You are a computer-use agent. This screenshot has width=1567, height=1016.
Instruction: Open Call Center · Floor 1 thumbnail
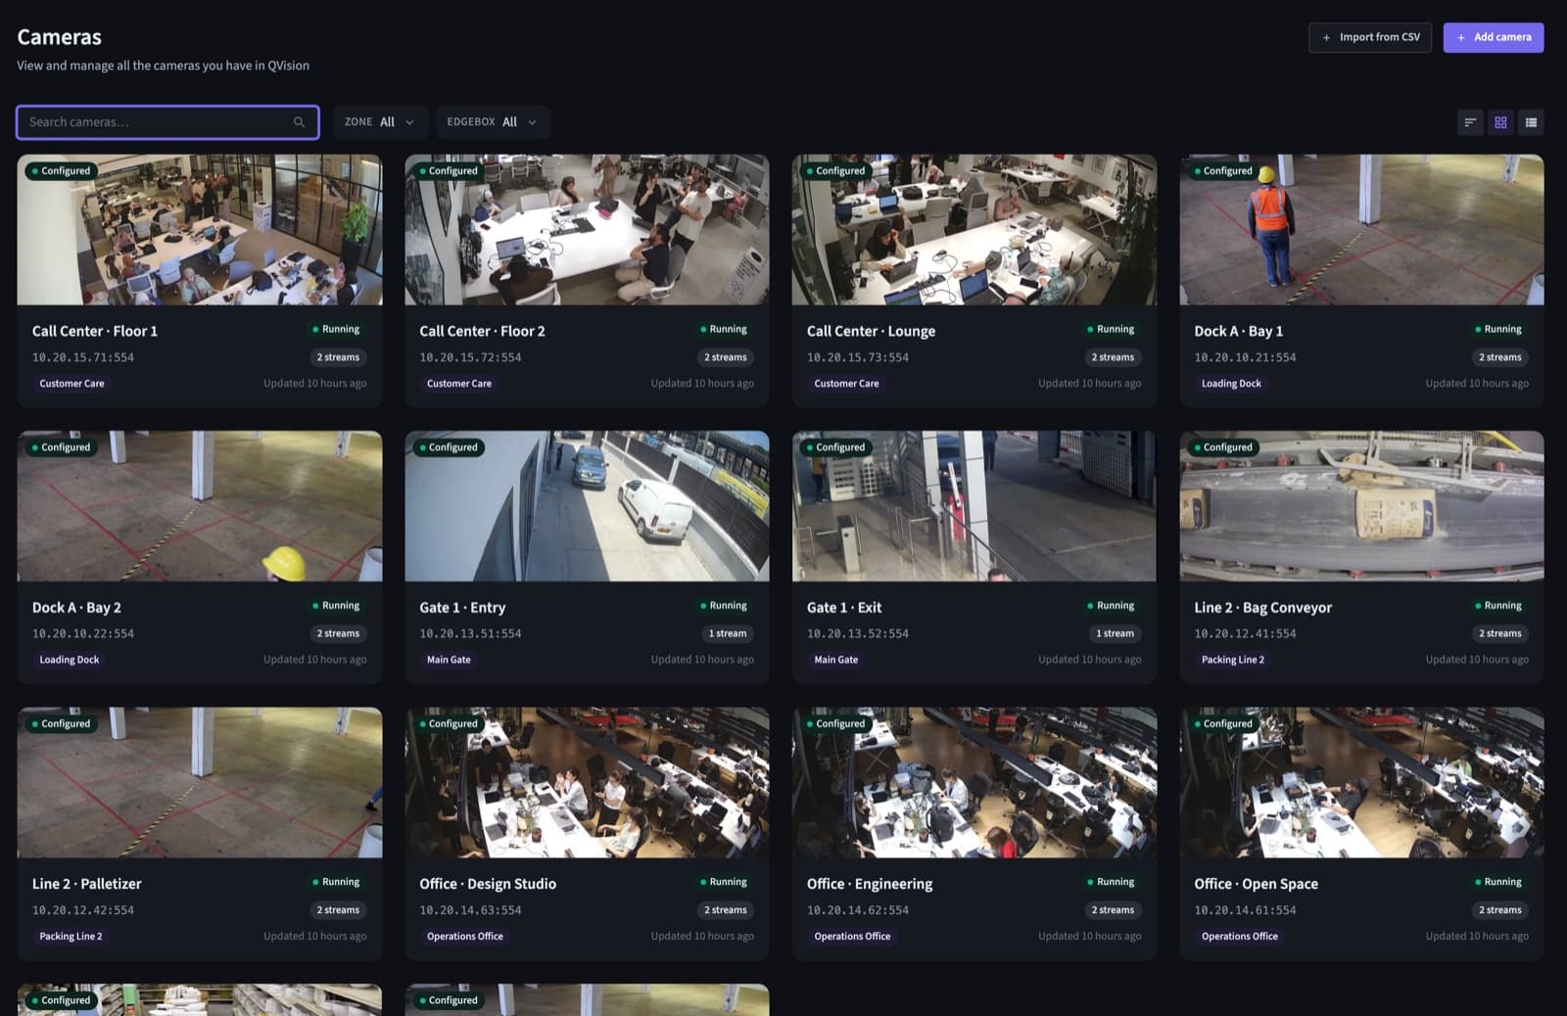pos(200,229)
